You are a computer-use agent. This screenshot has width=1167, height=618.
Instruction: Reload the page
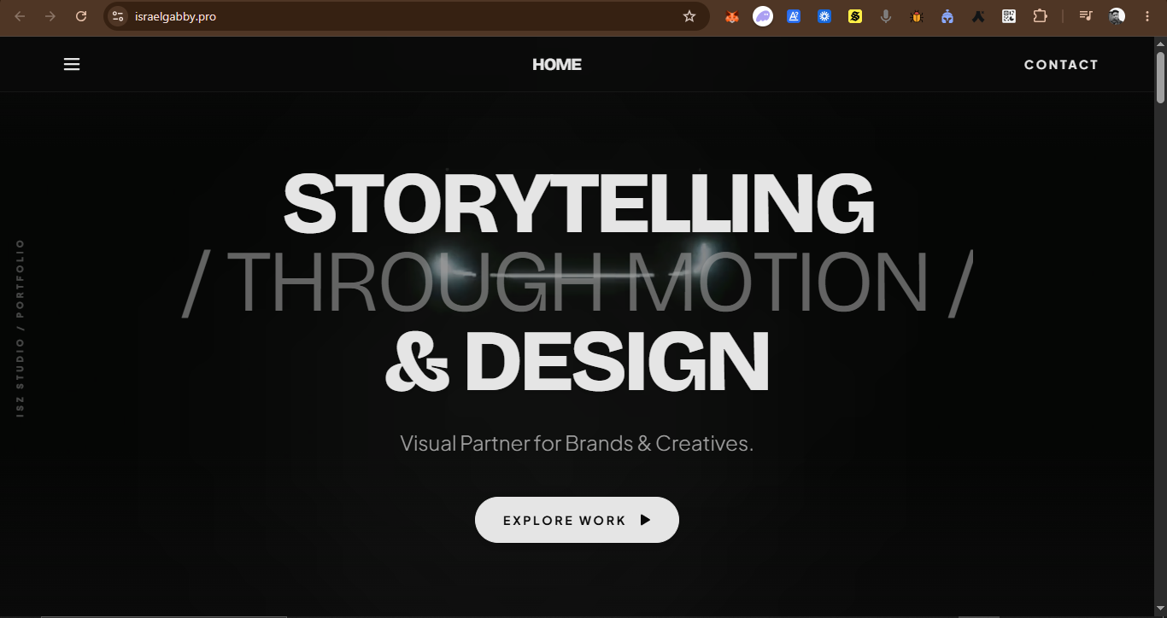(x=81, y=16)
